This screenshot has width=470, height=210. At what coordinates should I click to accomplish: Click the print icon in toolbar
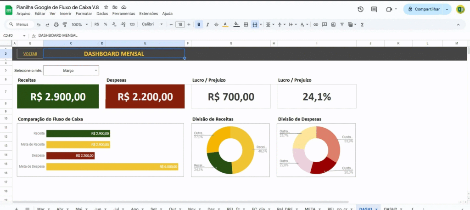(x=56, y=24)
